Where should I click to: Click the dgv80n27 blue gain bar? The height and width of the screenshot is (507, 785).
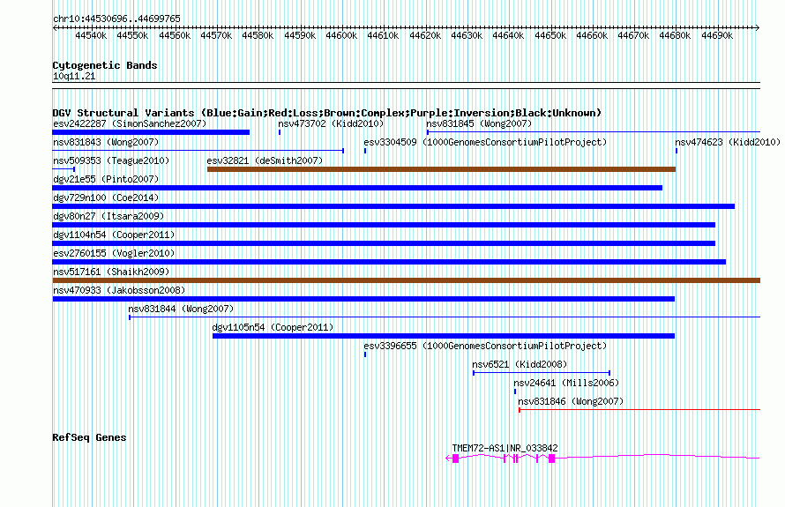pyautogui.click(x=384, y=225)
